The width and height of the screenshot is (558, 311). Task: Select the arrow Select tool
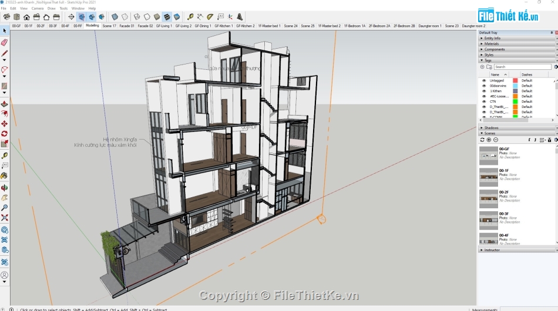[4, 31]
